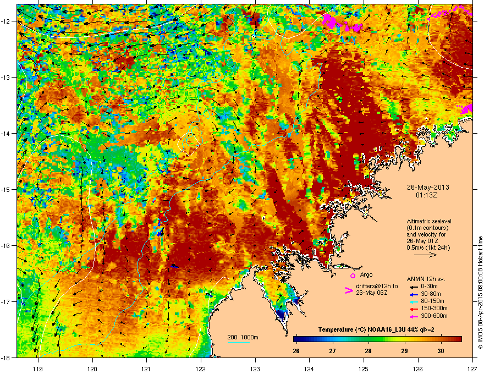The width and height of the screenshot is (484, 374).
Task: Click the blue 30-80m legend arrow
Action: click(x=414, y=294)
